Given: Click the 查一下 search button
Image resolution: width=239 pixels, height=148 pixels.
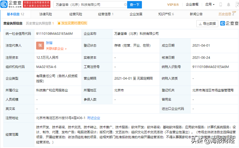Looking at the screenshot, I should (134, 5).
